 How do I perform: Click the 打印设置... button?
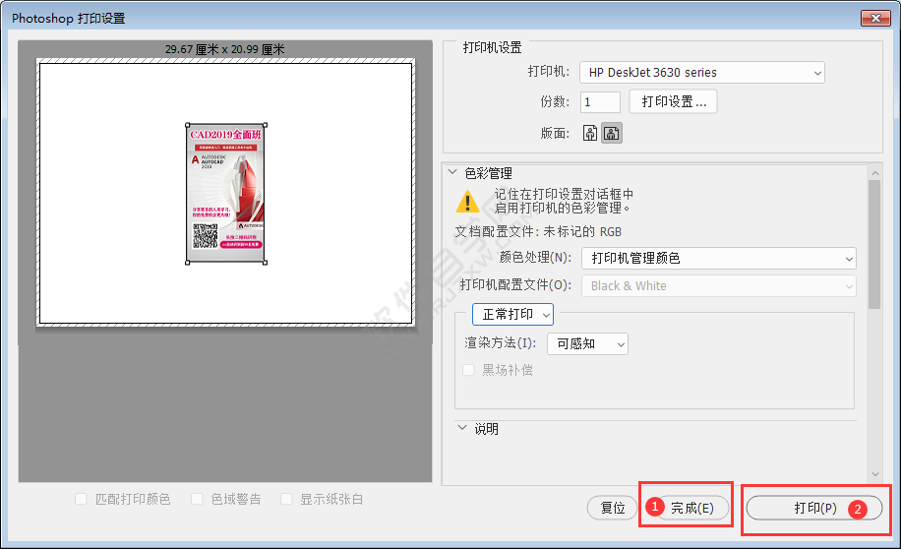pyautogui.click(x=674, y=101)
